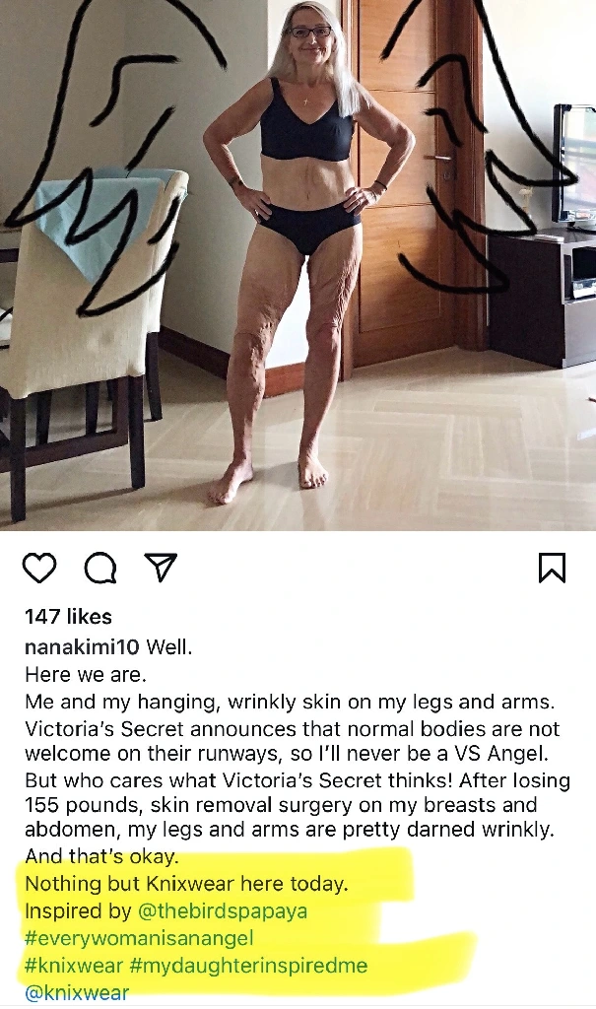Tap the wooden door handle in the photo

[x=442, y=159]
